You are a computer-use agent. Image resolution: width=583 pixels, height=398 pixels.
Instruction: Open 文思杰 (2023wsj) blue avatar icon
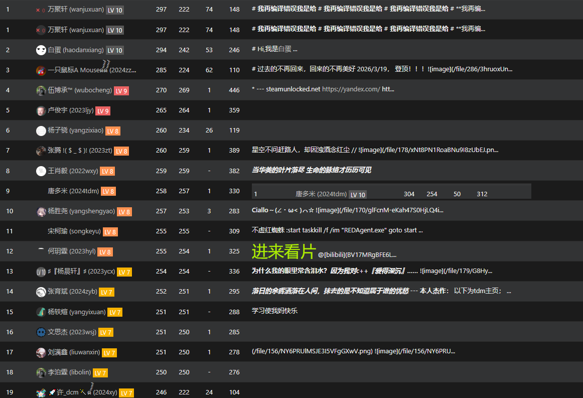(41, 332)
